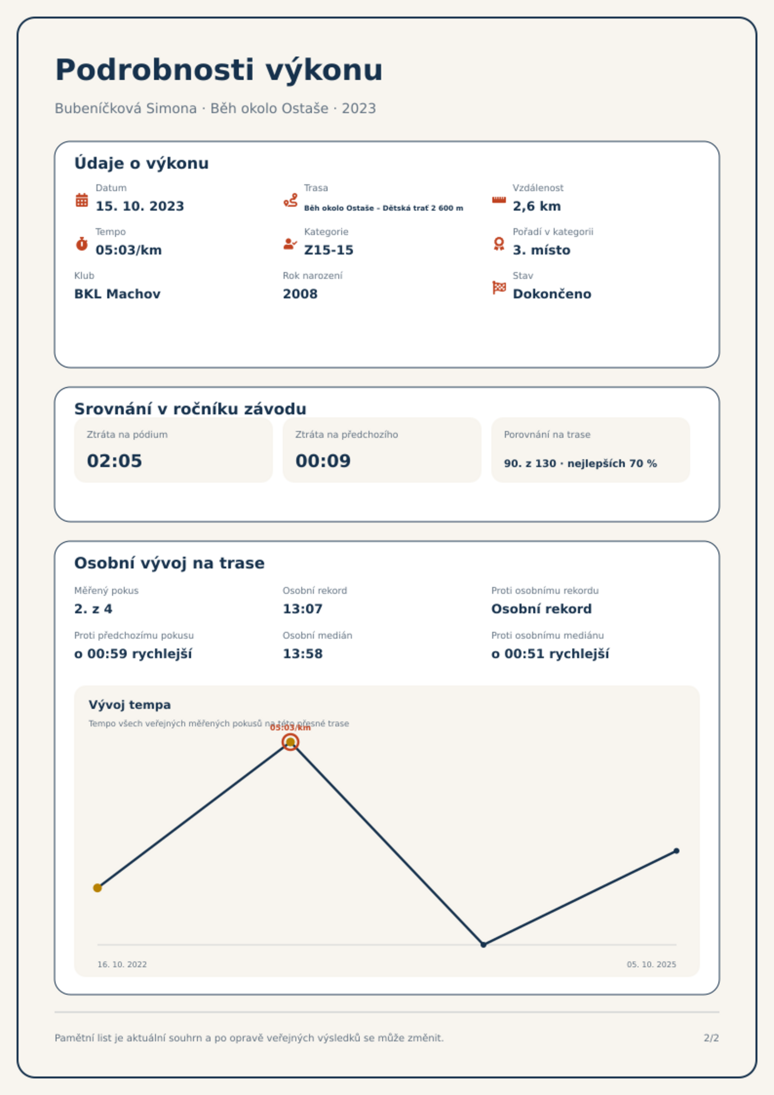Select the highlighted 05:03/km chart point

click(290, 742)
